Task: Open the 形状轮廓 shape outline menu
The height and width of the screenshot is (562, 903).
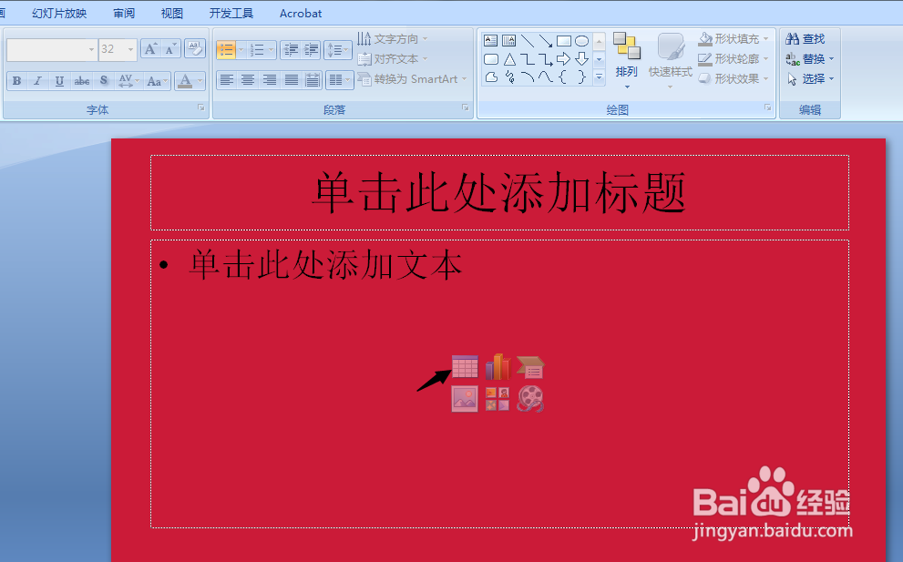Action: click(734, 58)
